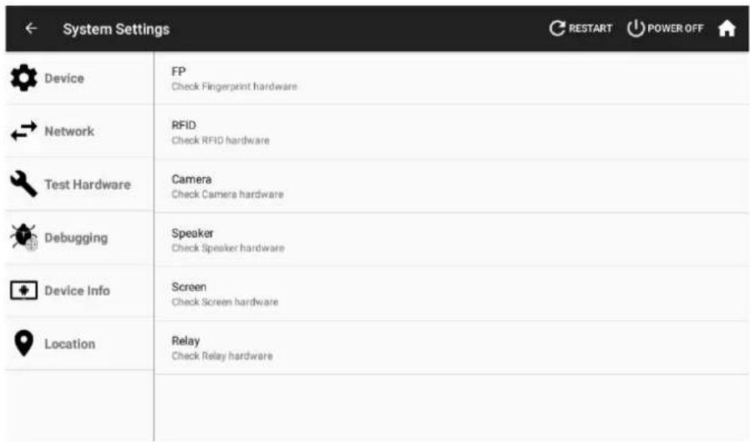
Task: Go to home via house icon
Action: coord(727,28)
